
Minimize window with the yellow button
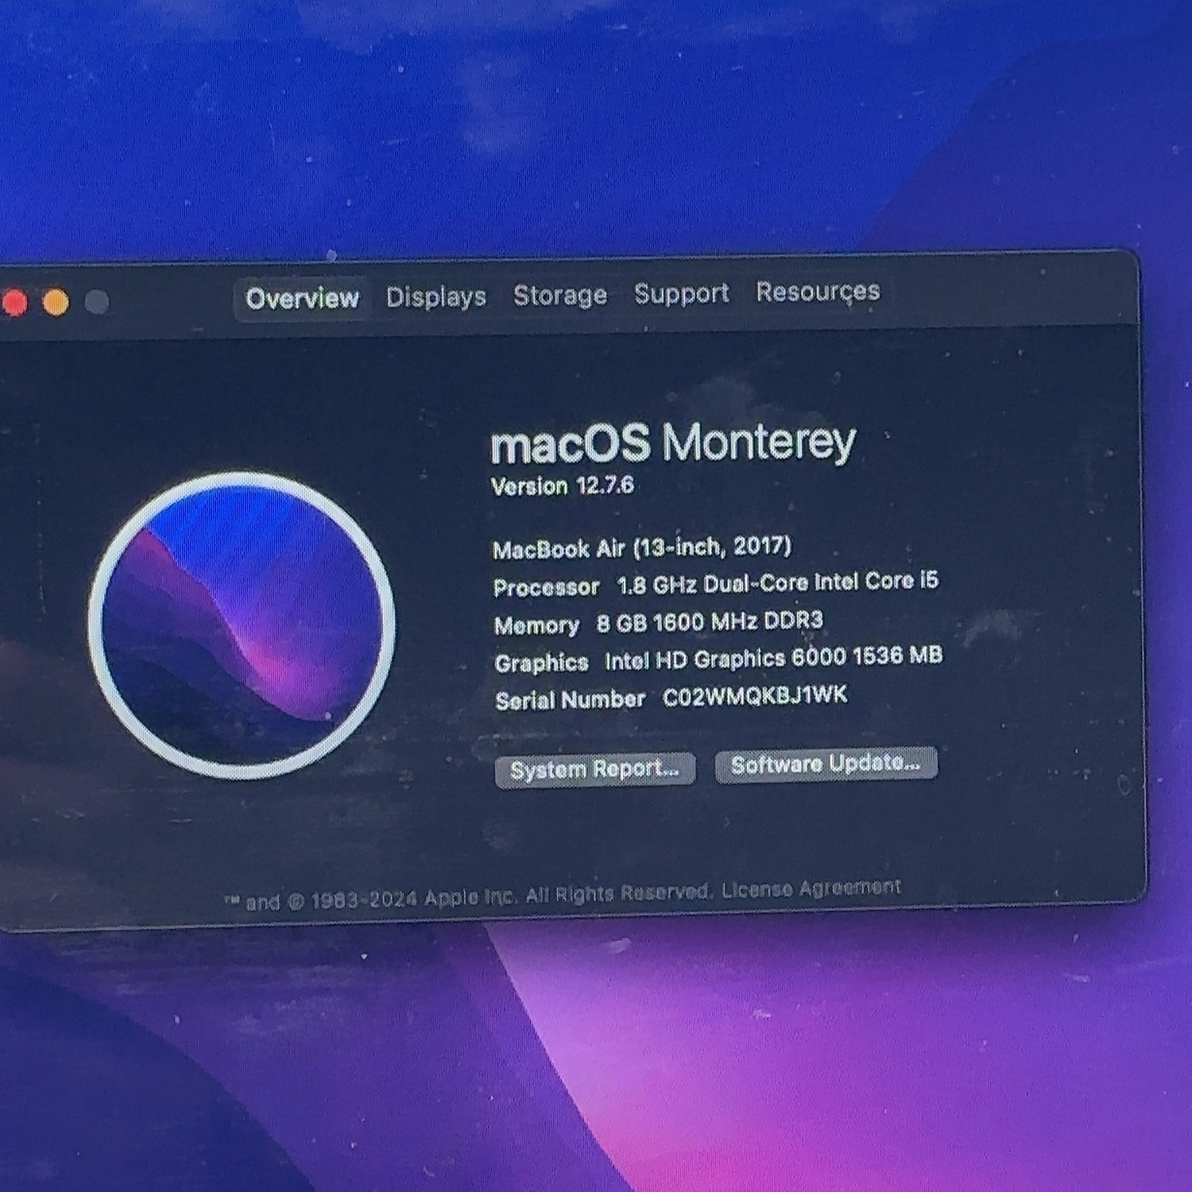coord(56,303)
